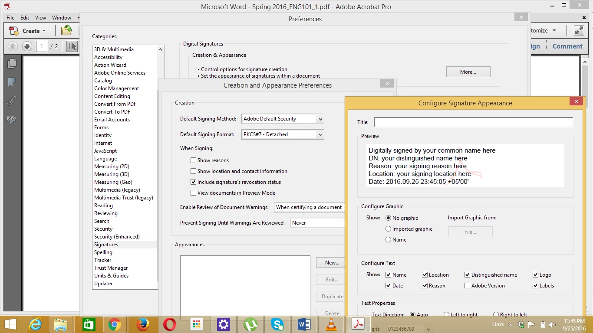Click Adobe Acrobat app icon in title bar

coord(7,7)
